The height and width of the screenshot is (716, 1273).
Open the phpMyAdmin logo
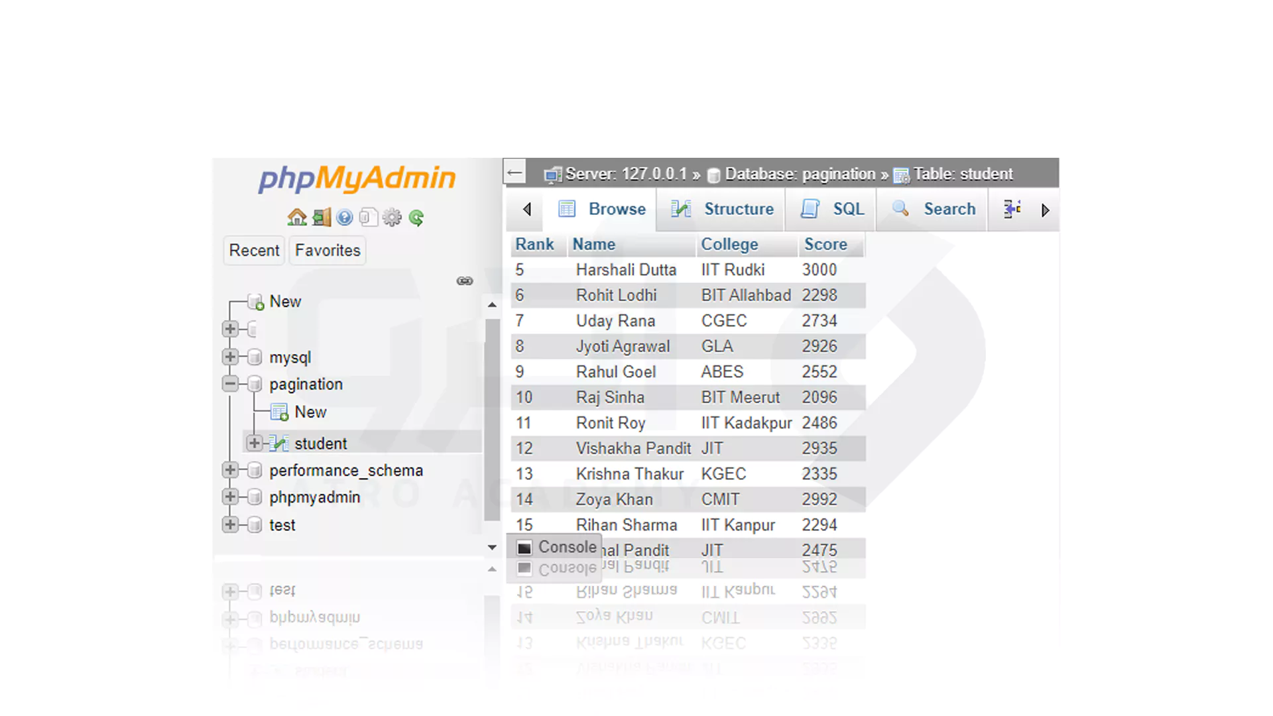pyautogui.click(x=357, y=178)
